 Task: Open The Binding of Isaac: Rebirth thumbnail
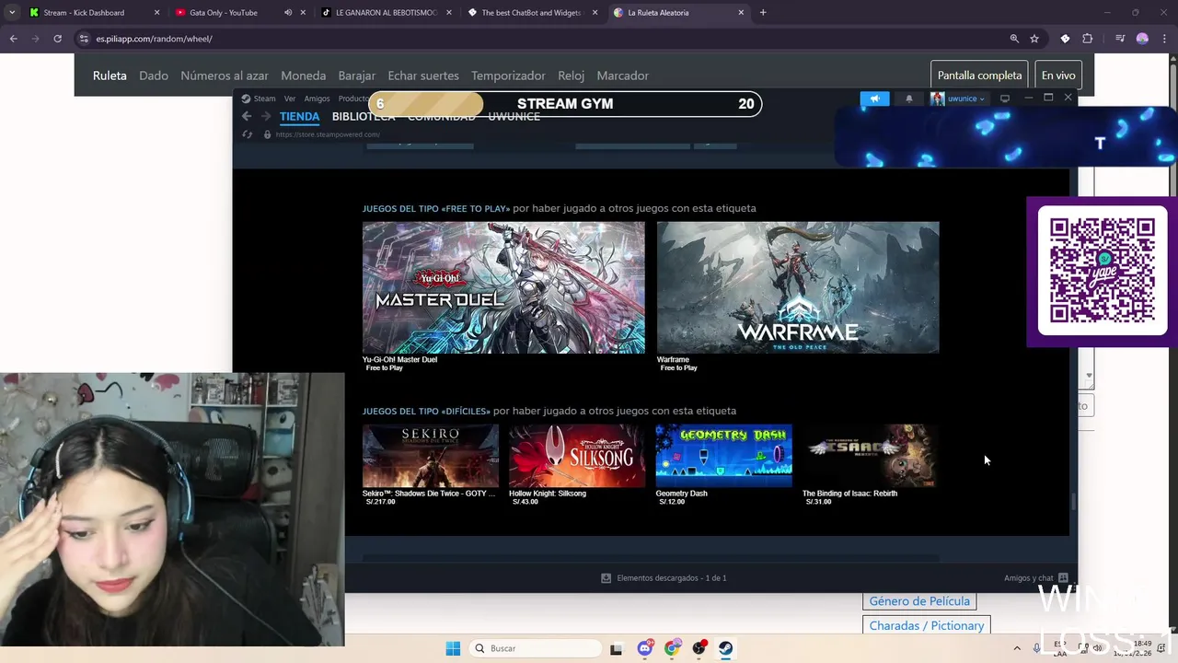pos(870,456)
